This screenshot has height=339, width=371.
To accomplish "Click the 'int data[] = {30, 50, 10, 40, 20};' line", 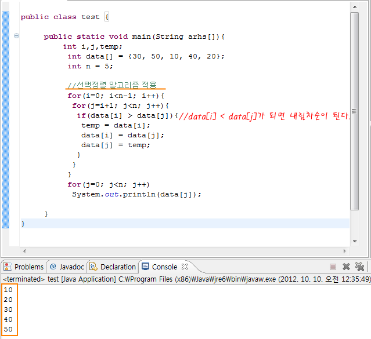I will point(146,56).
